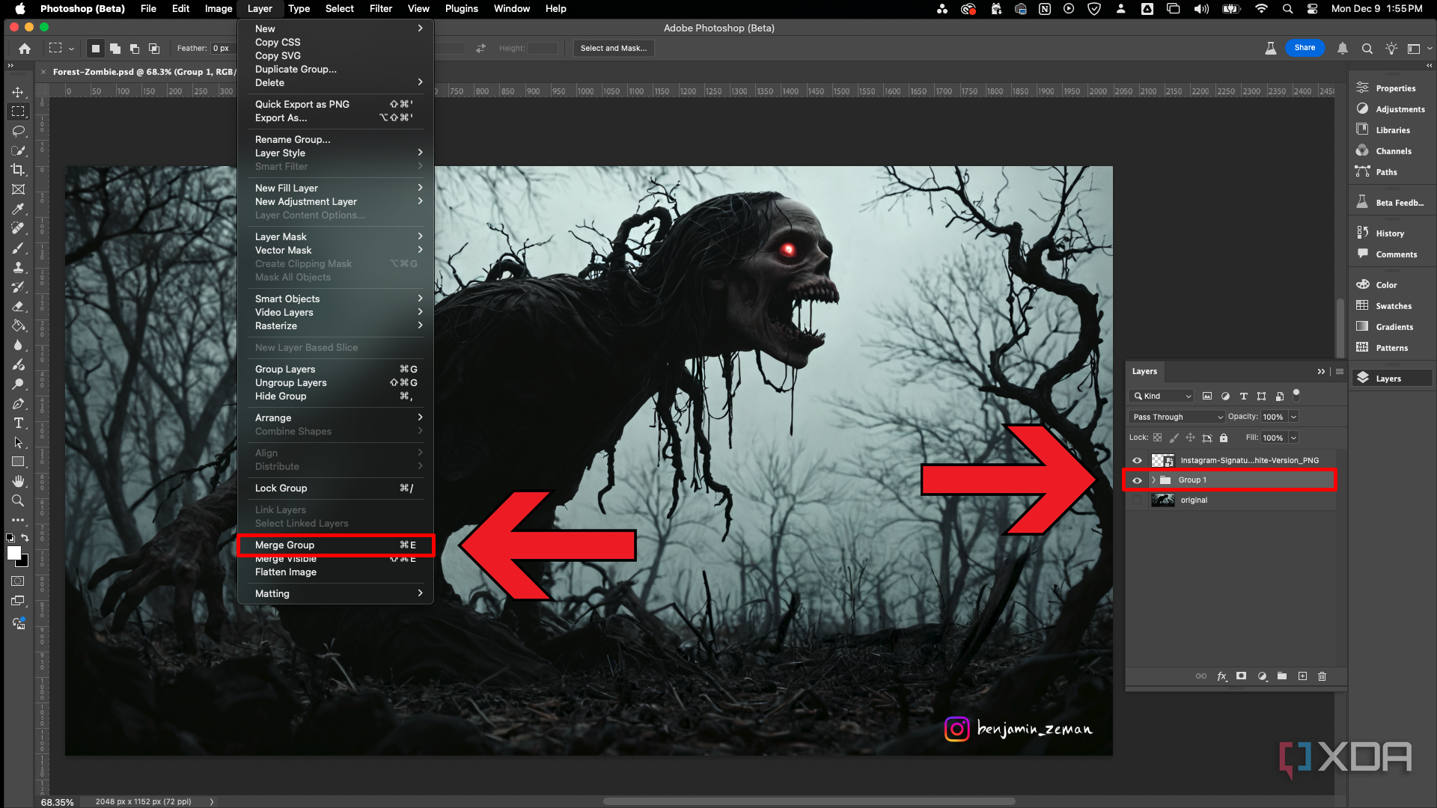
Task: Click the Feather input field
Action: pyautogui.click(x=223, y=48)
